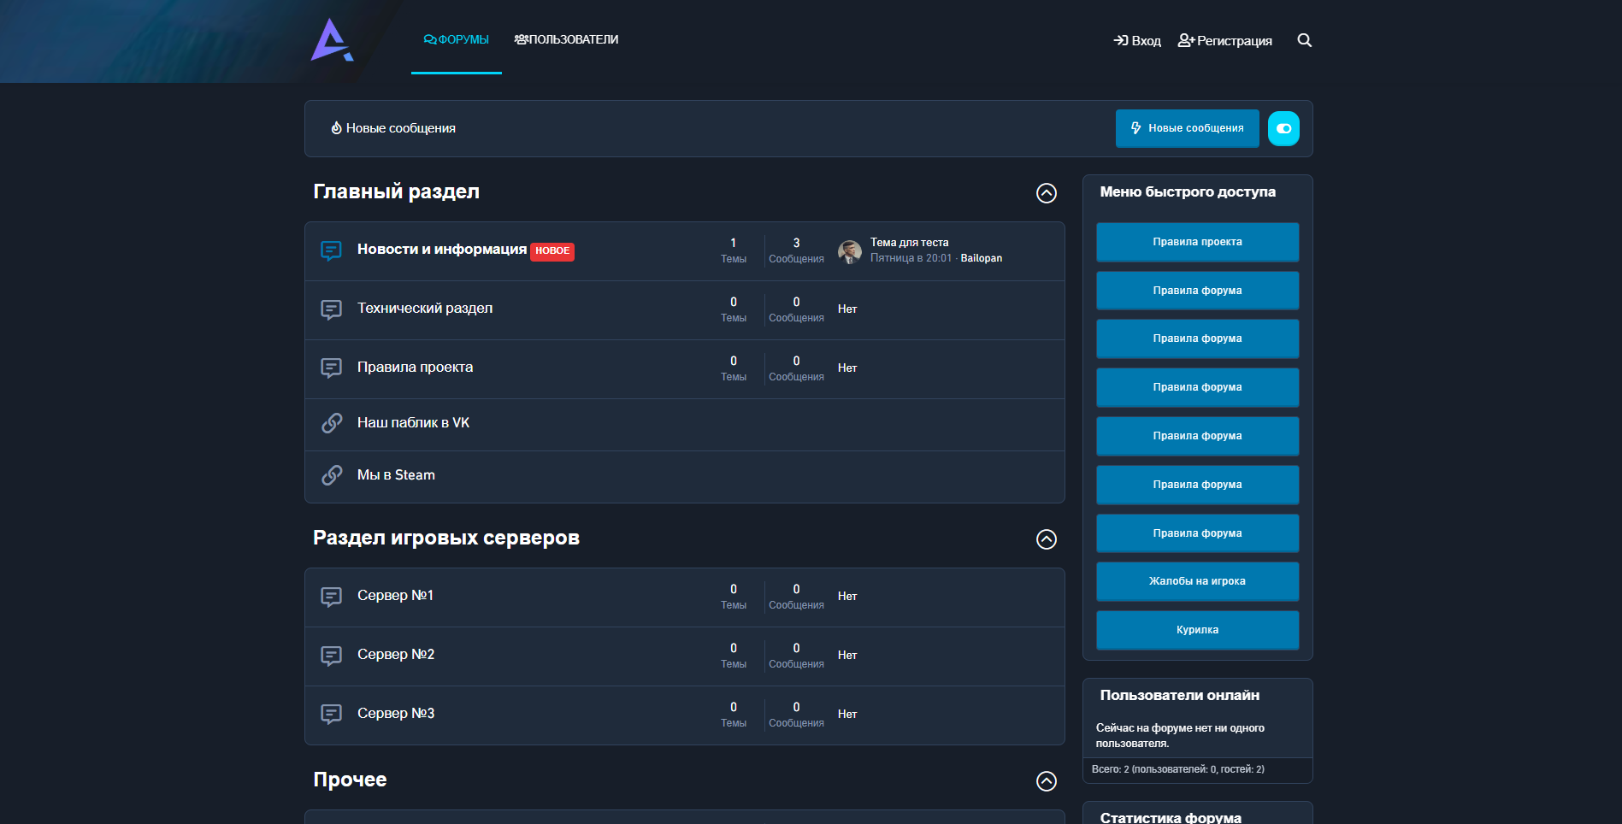Open the search magnifier icon
The height and width of the screenshot is (824, 1622).
point(1304,40)
